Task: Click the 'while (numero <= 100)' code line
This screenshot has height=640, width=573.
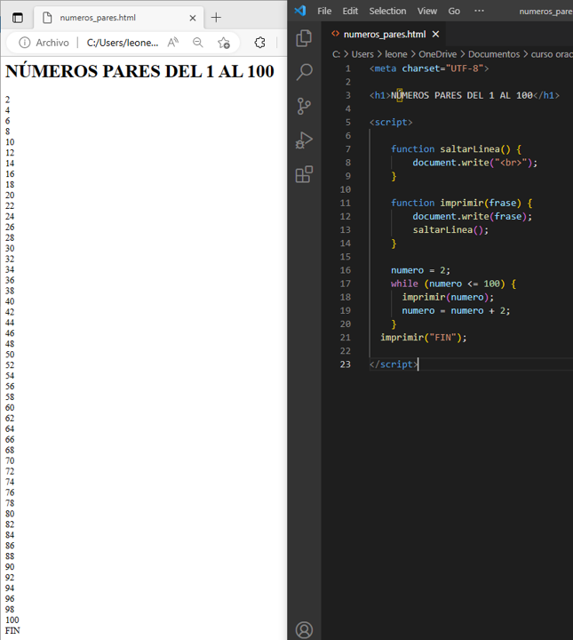Action: 453,284
